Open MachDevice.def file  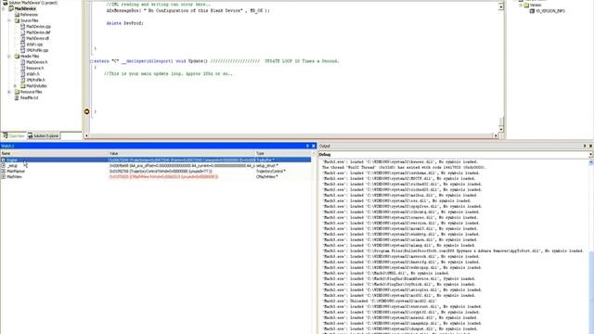click(38, 32)
